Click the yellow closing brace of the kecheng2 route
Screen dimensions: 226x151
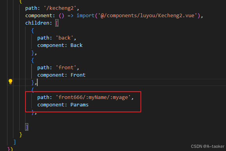pyautogui.click(x=21, y=135)
